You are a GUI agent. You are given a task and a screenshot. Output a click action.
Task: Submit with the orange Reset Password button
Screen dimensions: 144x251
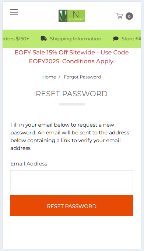click(71, 205)
